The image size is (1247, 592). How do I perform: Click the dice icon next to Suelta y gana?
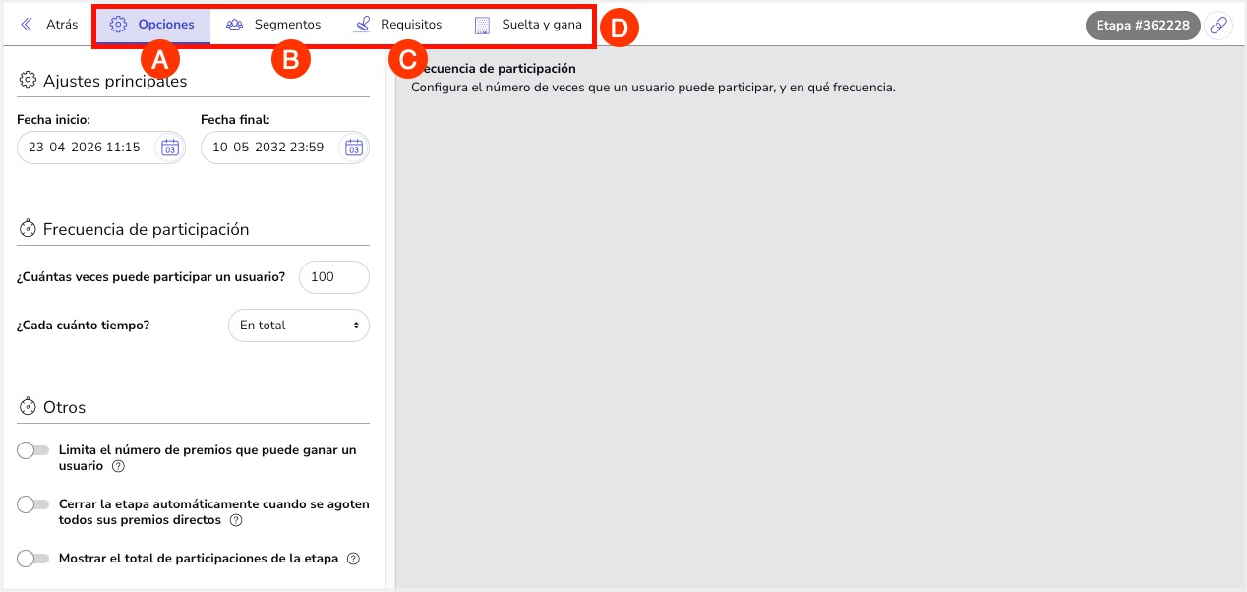482,25
